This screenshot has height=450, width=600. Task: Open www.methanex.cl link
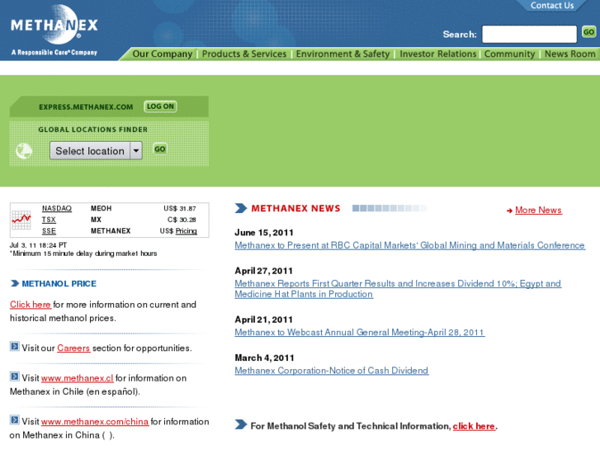[x=78, y=378]
